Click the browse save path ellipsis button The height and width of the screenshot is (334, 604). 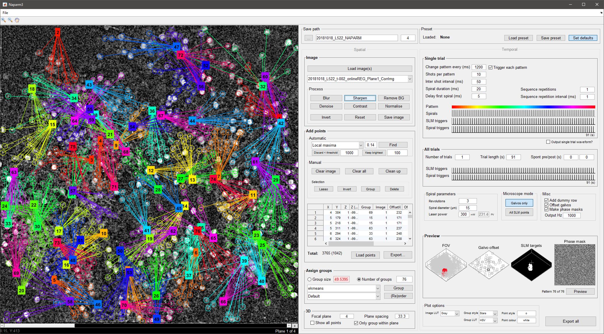[309, 38]
